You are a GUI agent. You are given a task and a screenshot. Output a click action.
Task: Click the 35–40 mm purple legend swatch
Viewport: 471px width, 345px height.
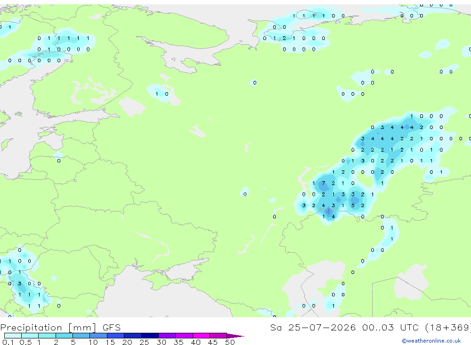tap(184, 336)
